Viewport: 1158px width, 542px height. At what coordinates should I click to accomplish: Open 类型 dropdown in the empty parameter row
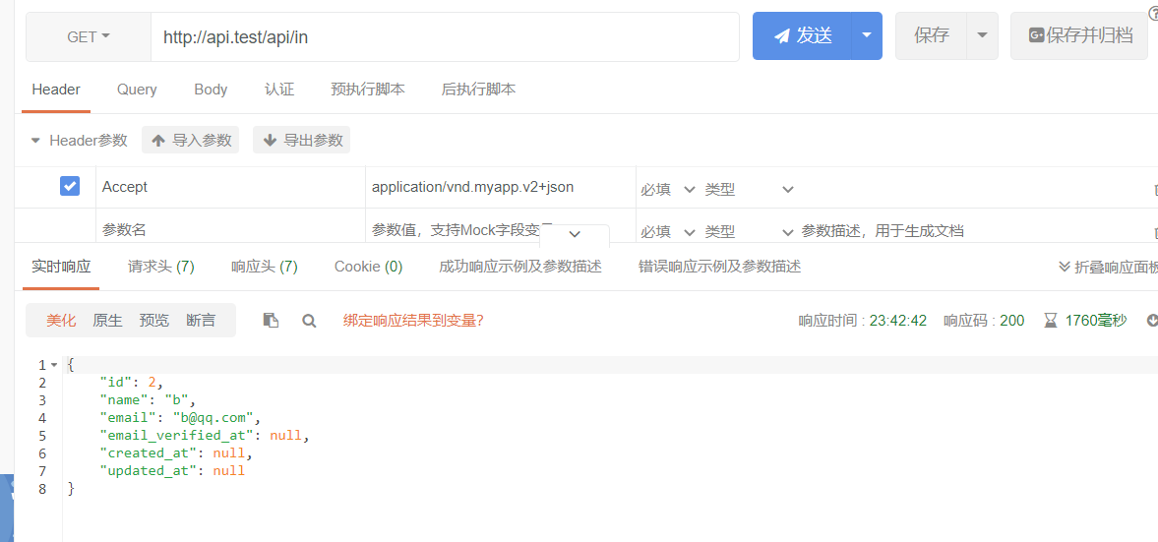749,232
